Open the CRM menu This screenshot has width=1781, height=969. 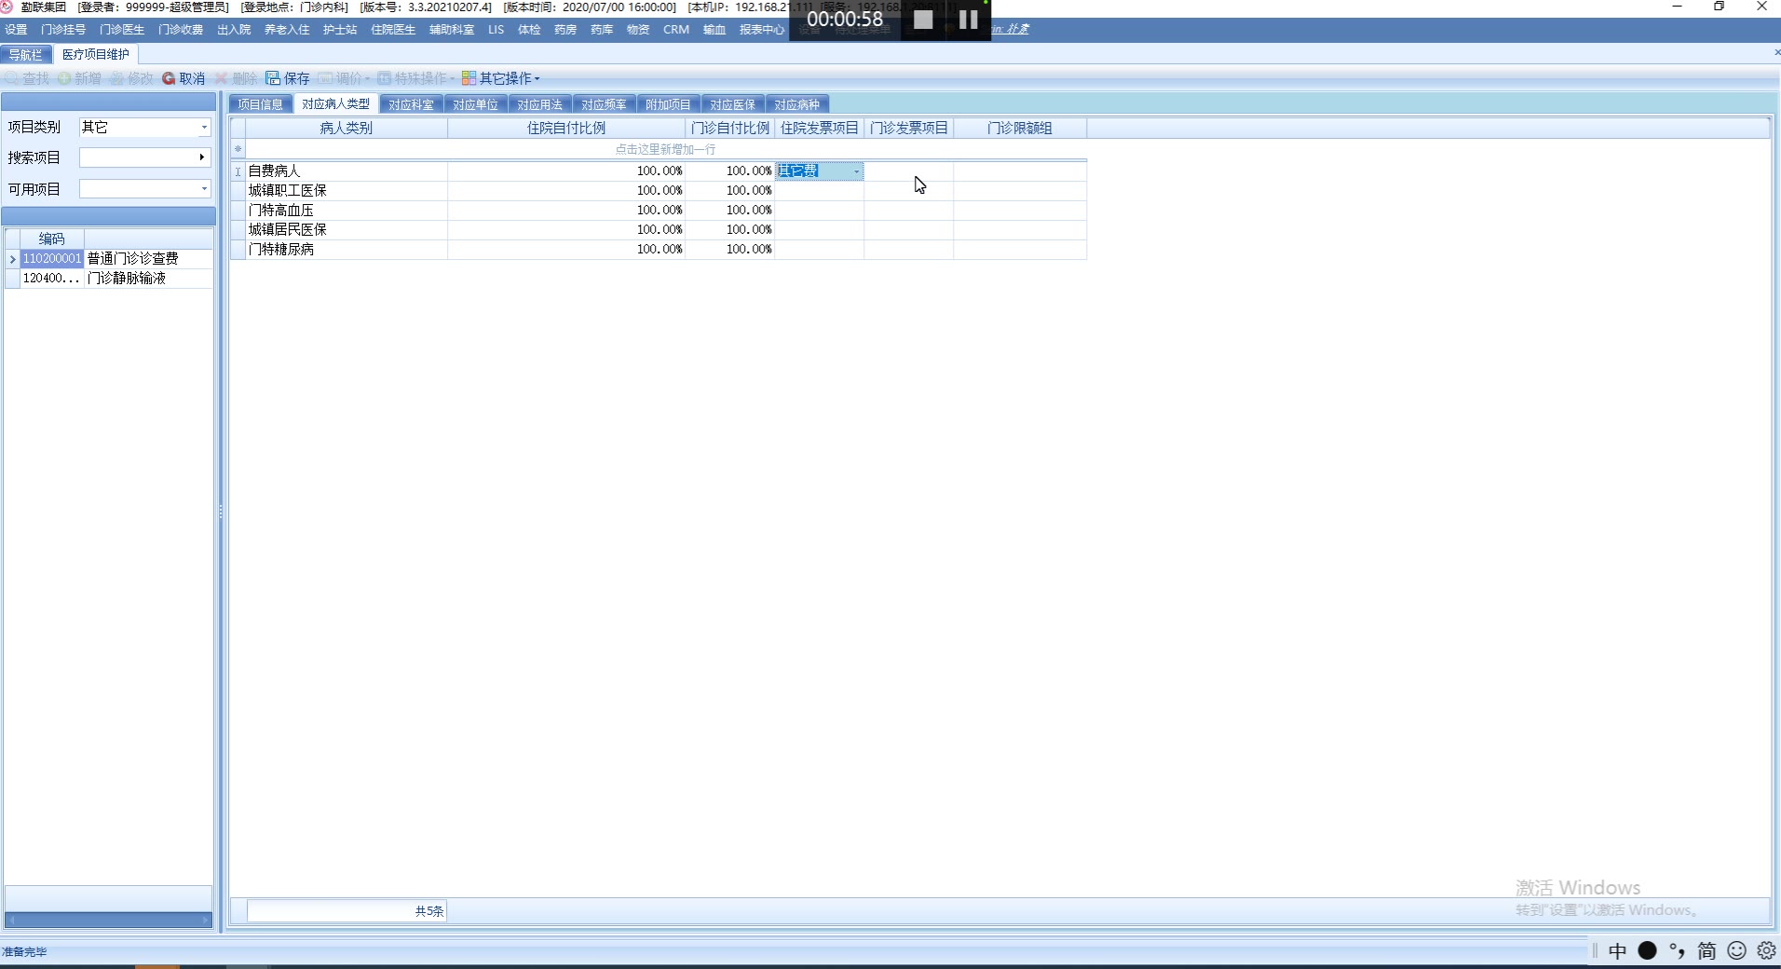[676, 30]
